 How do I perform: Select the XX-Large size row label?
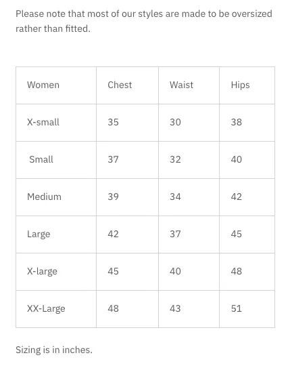point(46,308)
